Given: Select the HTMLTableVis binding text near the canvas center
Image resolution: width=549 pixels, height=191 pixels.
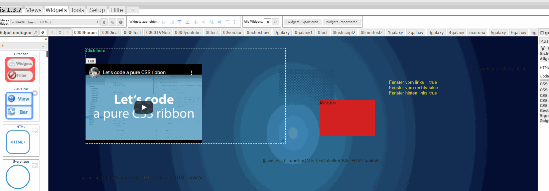Looking at the screenshot, I should pos(322,161).
